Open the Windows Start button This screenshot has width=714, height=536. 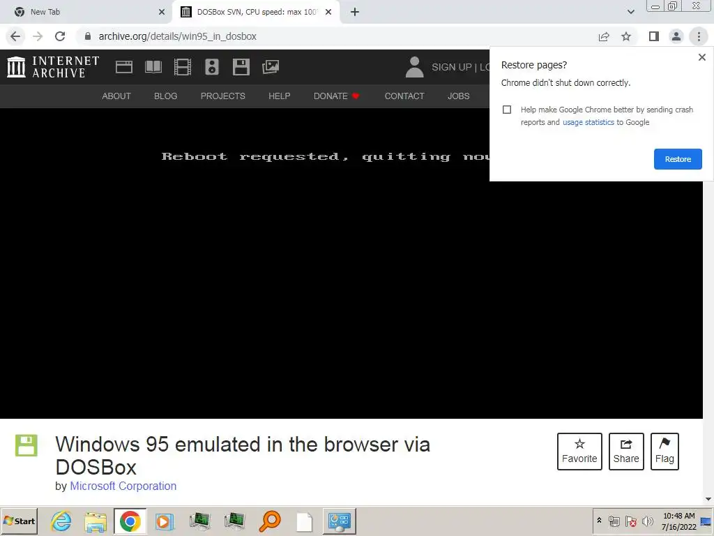(x=20, y=521)
